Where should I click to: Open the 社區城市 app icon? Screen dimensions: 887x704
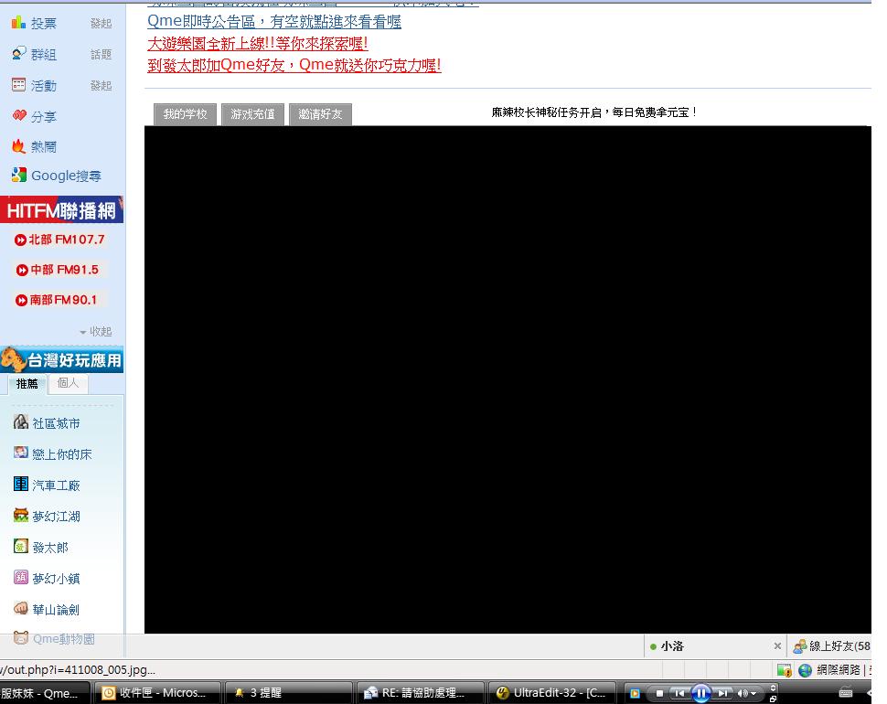(x=21, y=421)
